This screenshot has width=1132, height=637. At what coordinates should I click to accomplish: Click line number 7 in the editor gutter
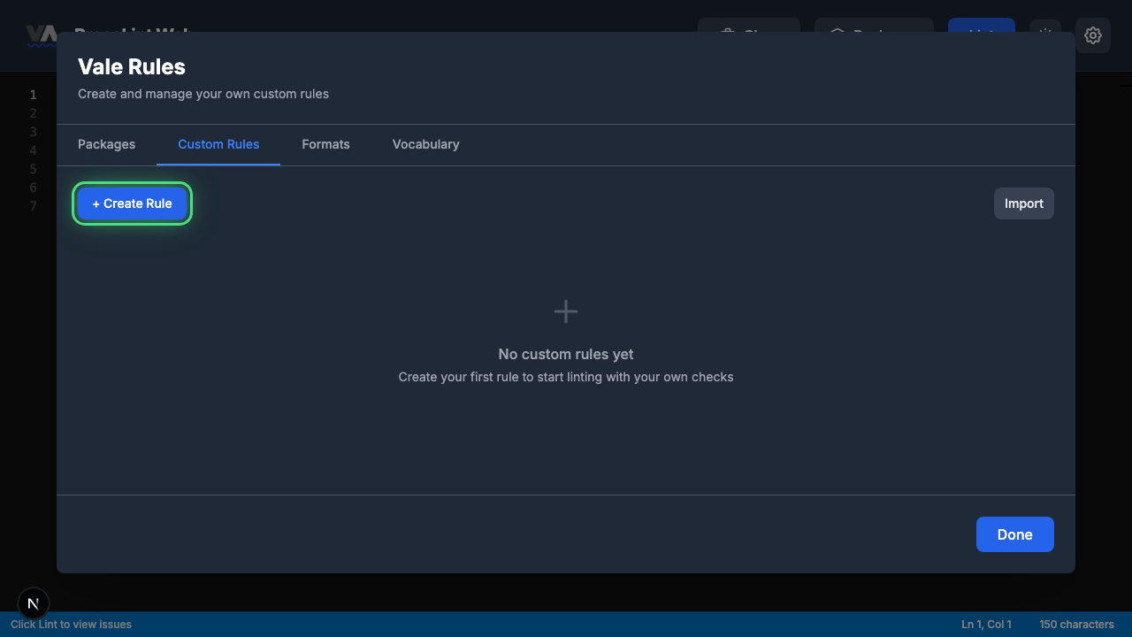click(x=33, y=206)
